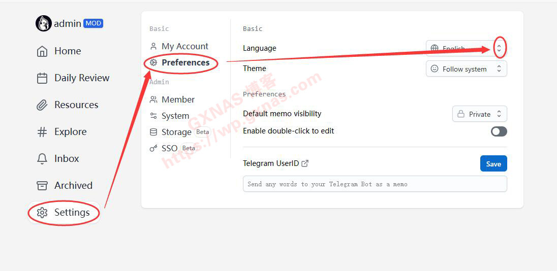Click the admin user avatar
Viewport: 557px width, 271px height.
(x=44, y=23)
